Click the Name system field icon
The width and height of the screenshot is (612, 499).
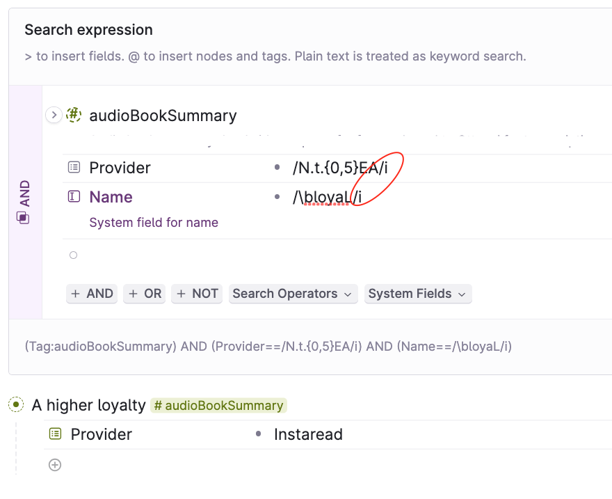click(x=74, y=196)
